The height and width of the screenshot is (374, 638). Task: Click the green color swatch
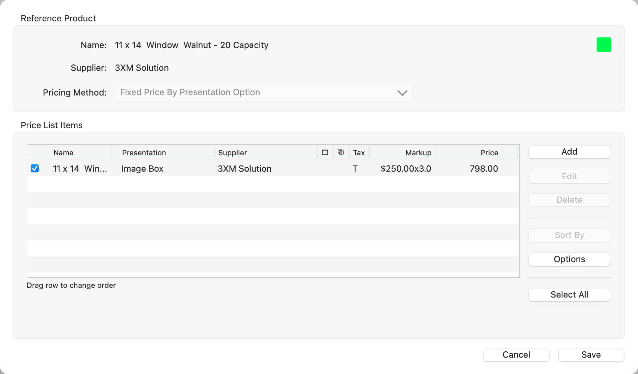[604, 45]
